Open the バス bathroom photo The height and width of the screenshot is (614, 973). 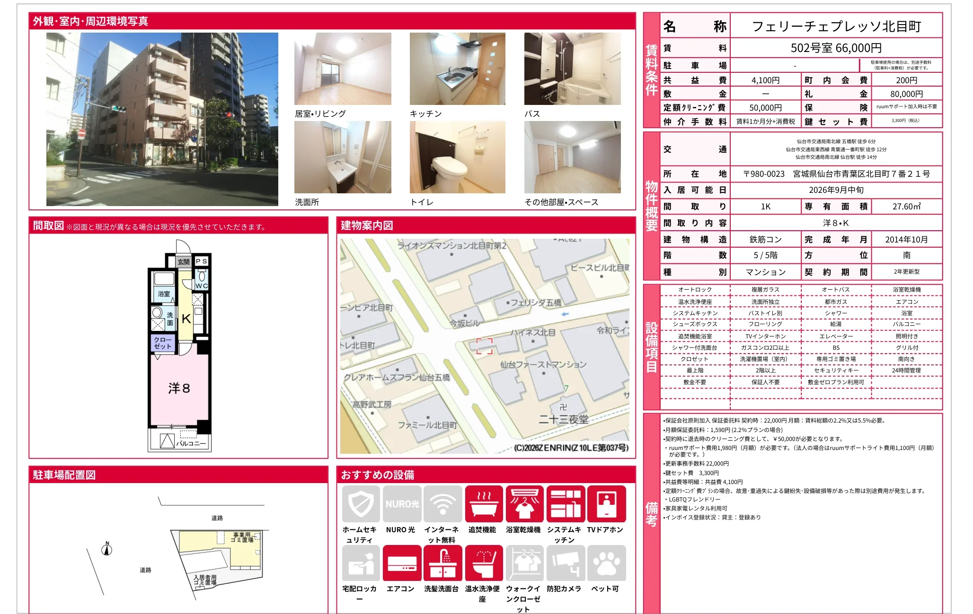pos(573,69)
